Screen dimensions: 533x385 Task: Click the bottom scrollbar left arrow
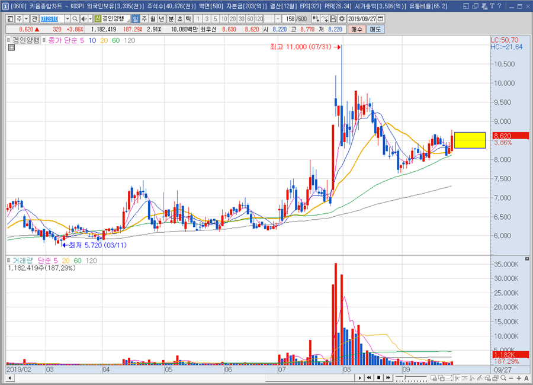click(x=10, y=378)
